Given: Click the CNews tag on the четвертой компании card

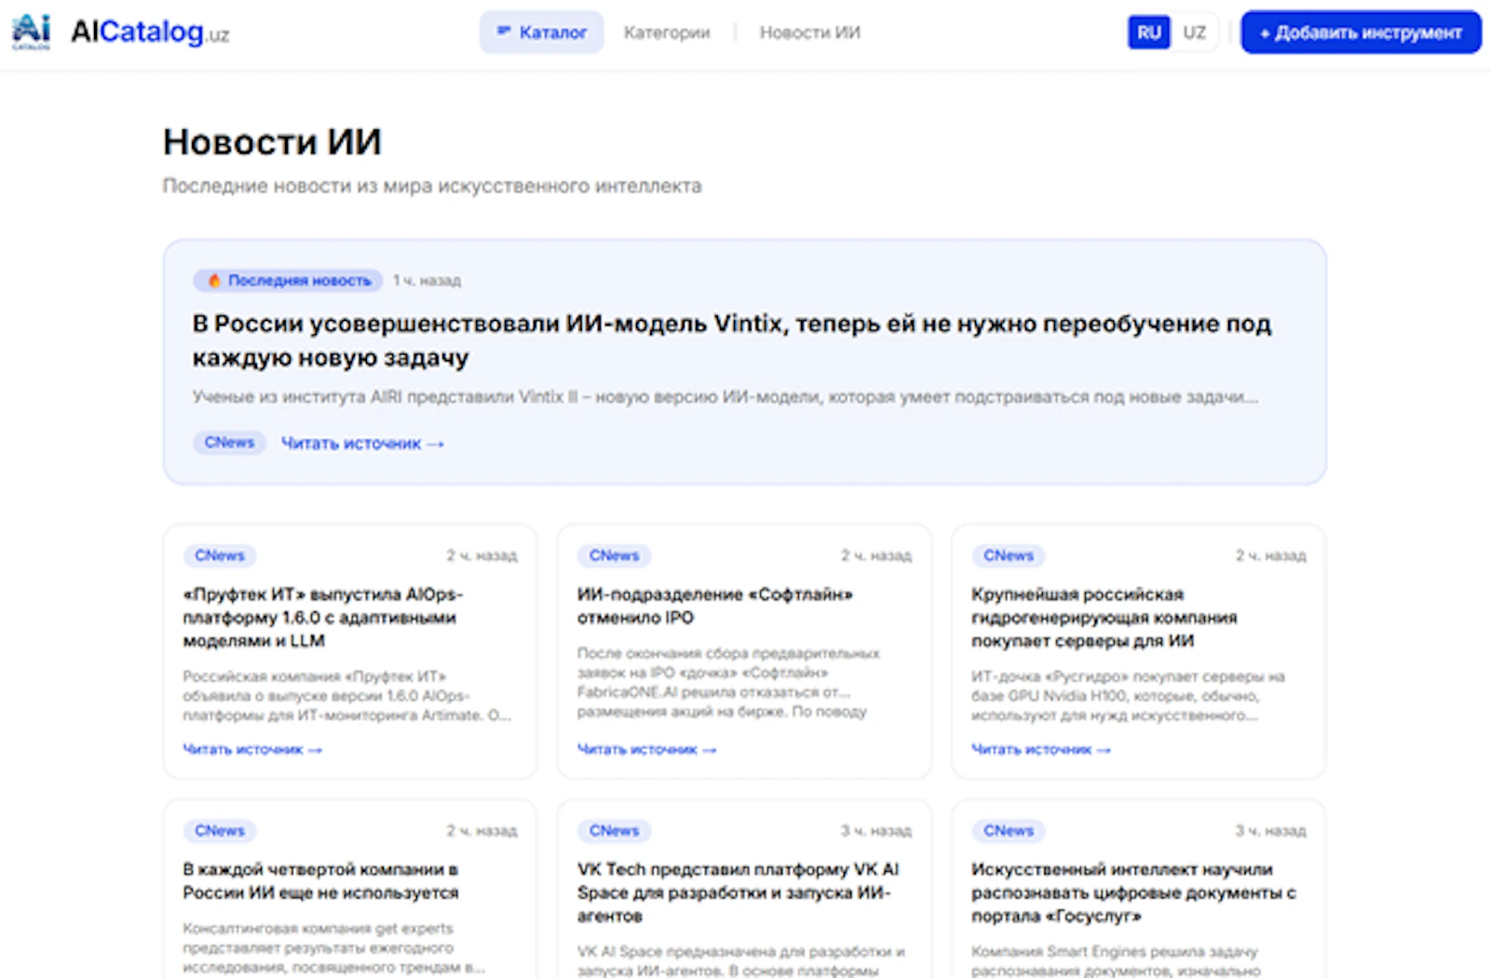Looking at the screenshot, I should [x=220, y=831].
